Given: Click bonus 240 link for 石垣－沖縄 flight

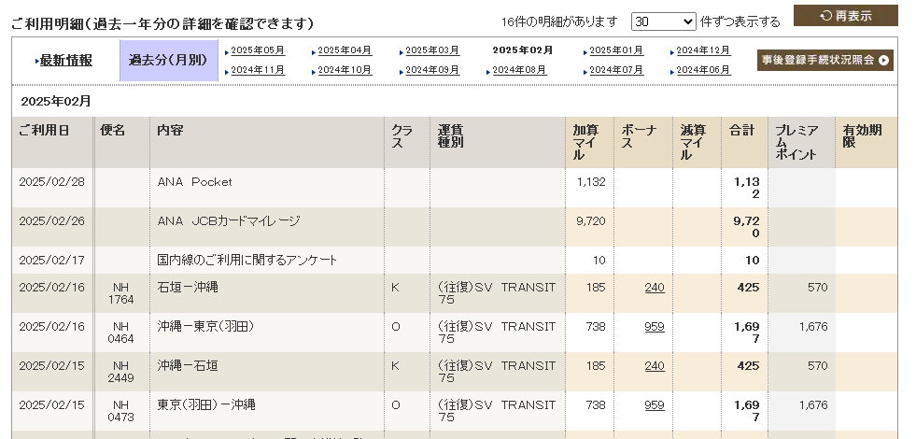Looking at the screenshot, I should pyautogui.click(x=655, y=288).
